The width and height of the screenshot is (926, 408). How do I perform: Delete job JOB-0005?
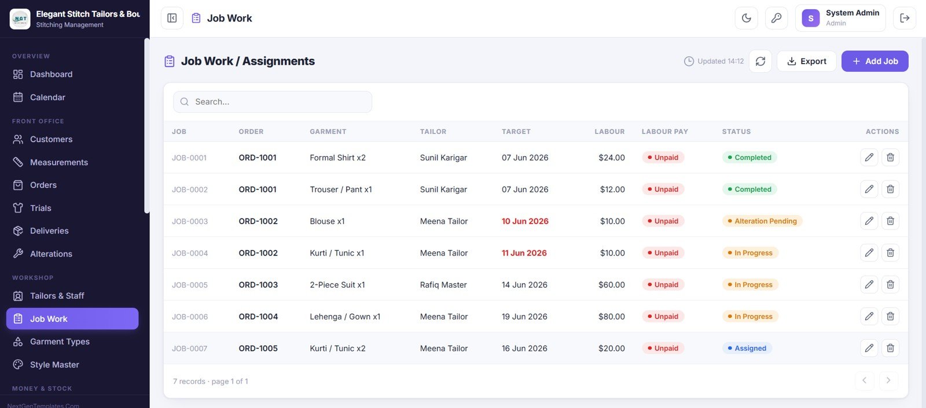890,284
